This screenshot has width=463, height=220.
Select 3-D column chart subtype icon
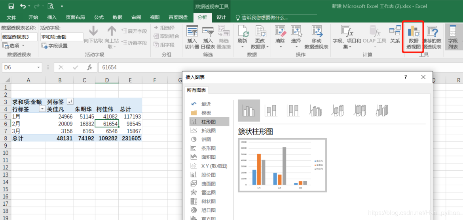[x=382, y=111]
